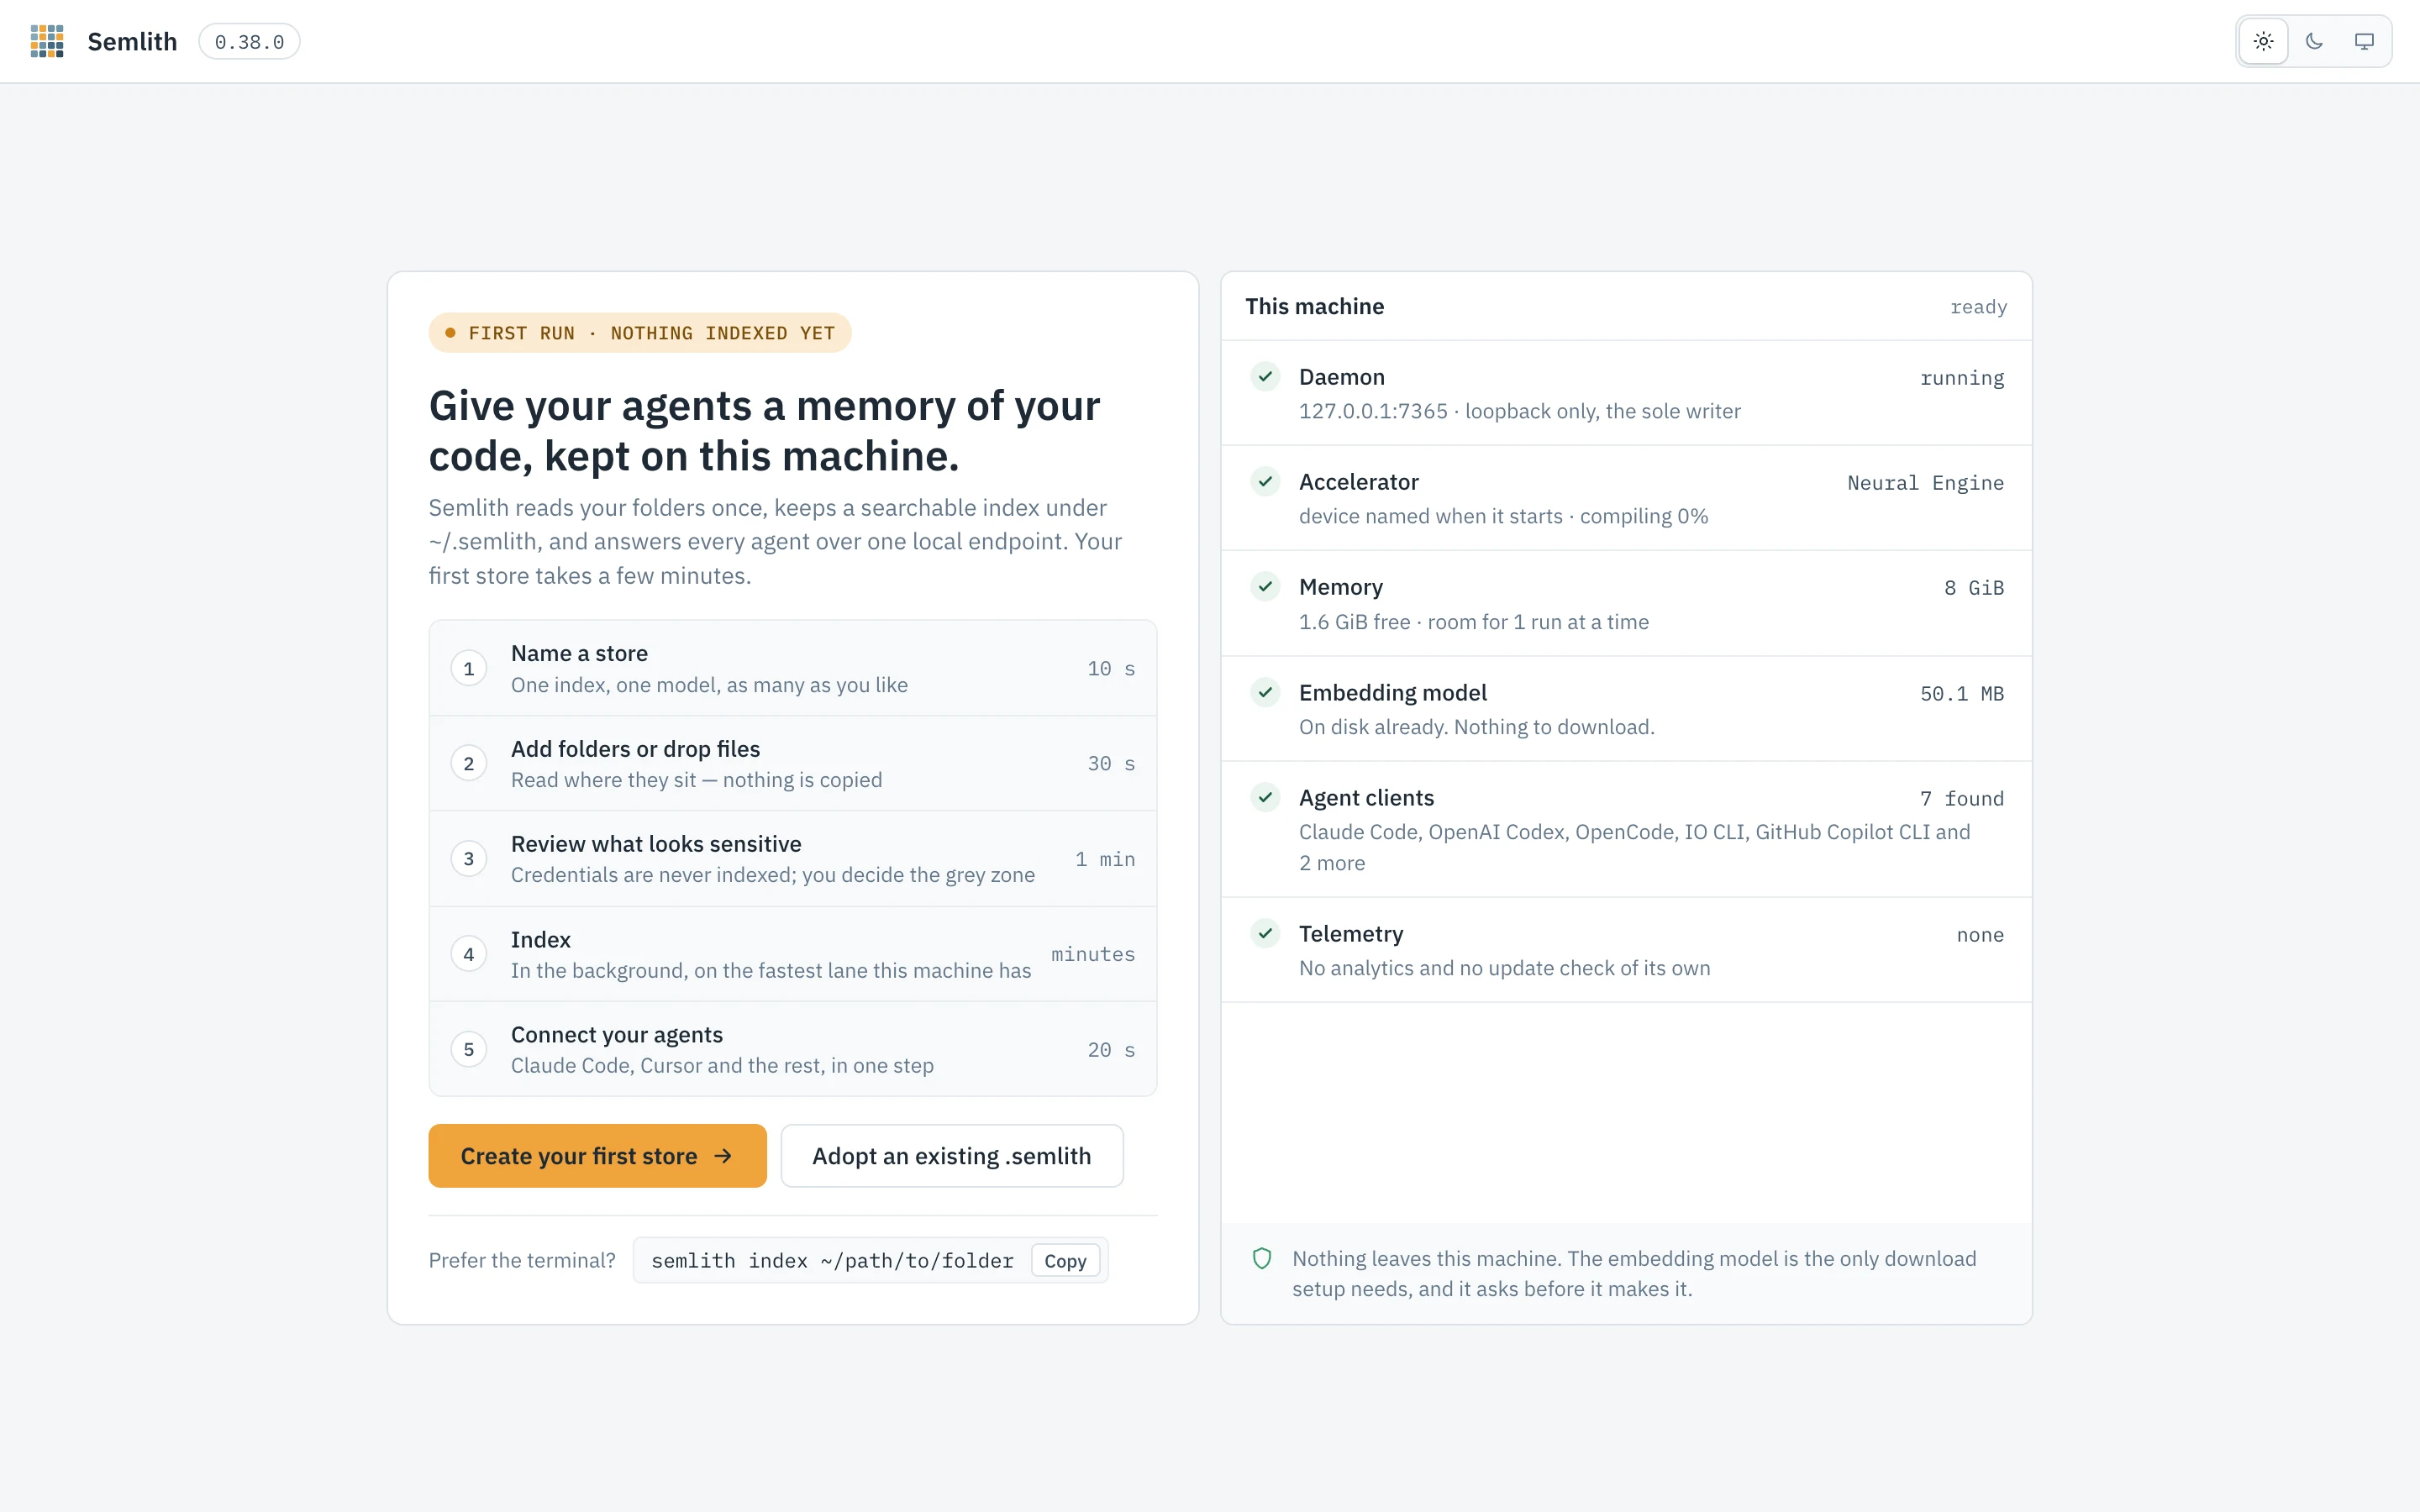Click the Agent clients check icon
The image size is (2420, 1512).
(1265, 797)
